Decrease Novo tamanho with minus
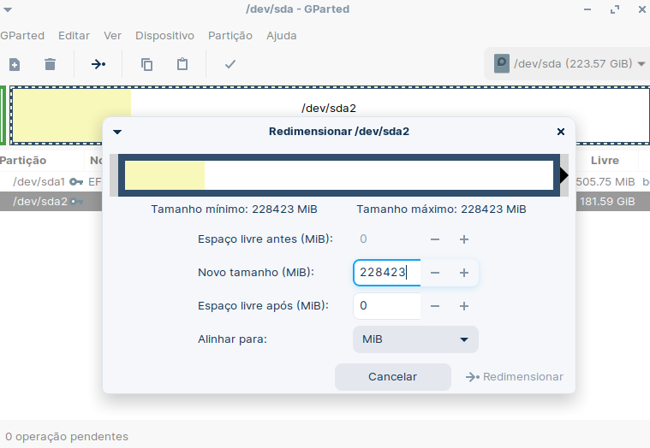650x448 pixels. pyautogui.click(x=435, y=273)
